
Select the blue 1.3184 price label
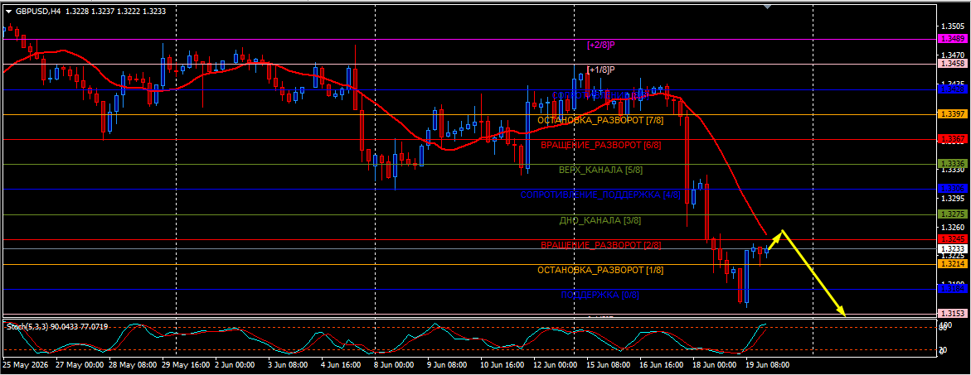[951, 289]
